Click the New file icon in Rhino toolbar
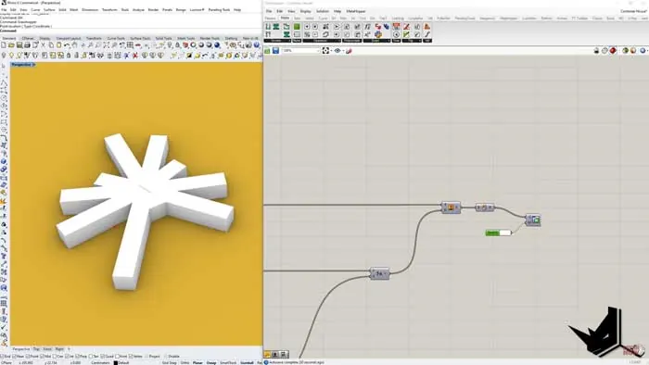The width and height of the screenshot is (649, 365). (x=4, y=44)
